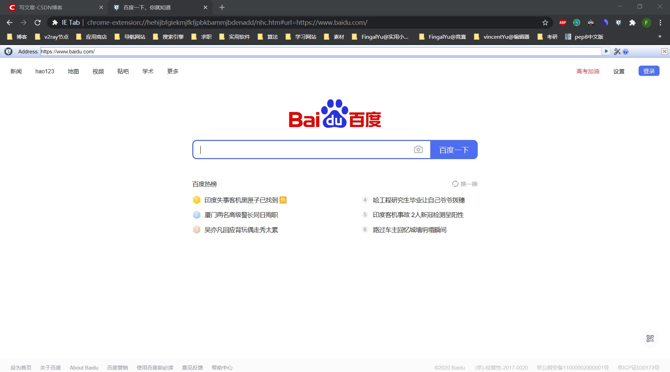Click the IE Tab extension icon in toolbar
This screenshot has height=372, width=670.
618,23
